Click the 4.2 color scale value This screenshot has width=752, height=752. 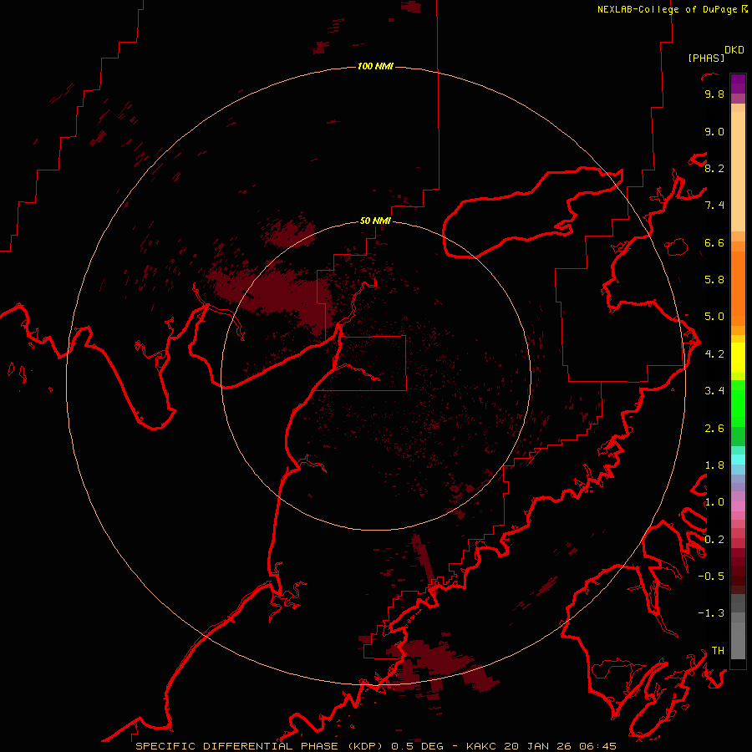[x=714, y=354]
